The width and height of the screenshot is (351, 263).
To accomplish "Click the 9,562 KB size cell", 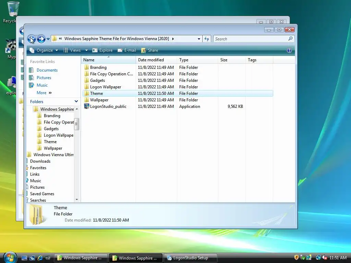I will 235,107.
